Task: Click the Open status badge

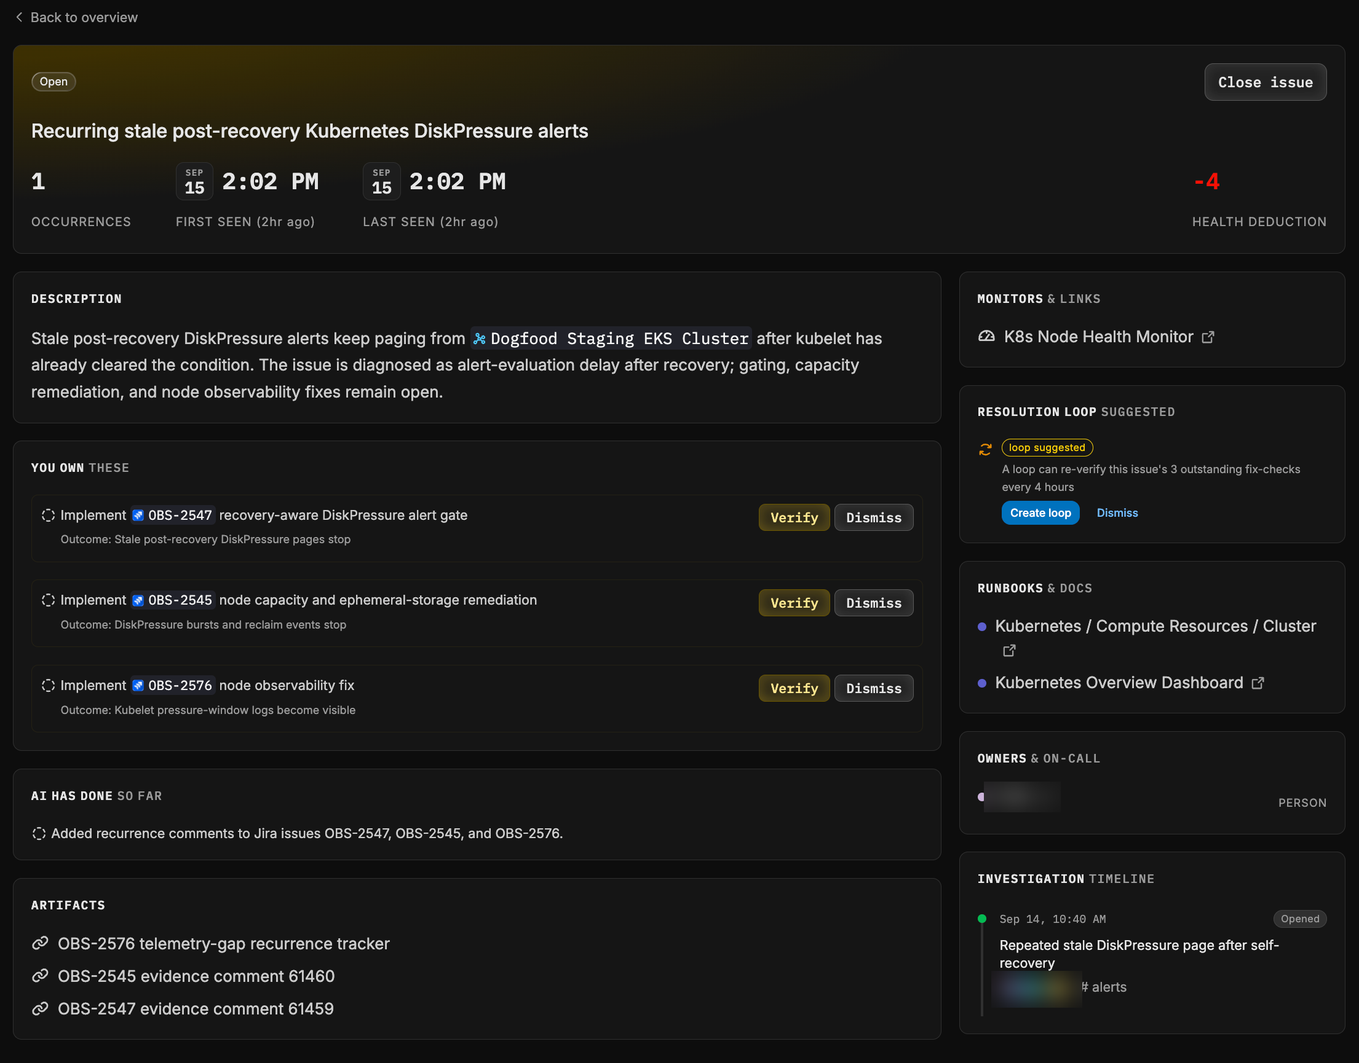Action: (53, 82)
